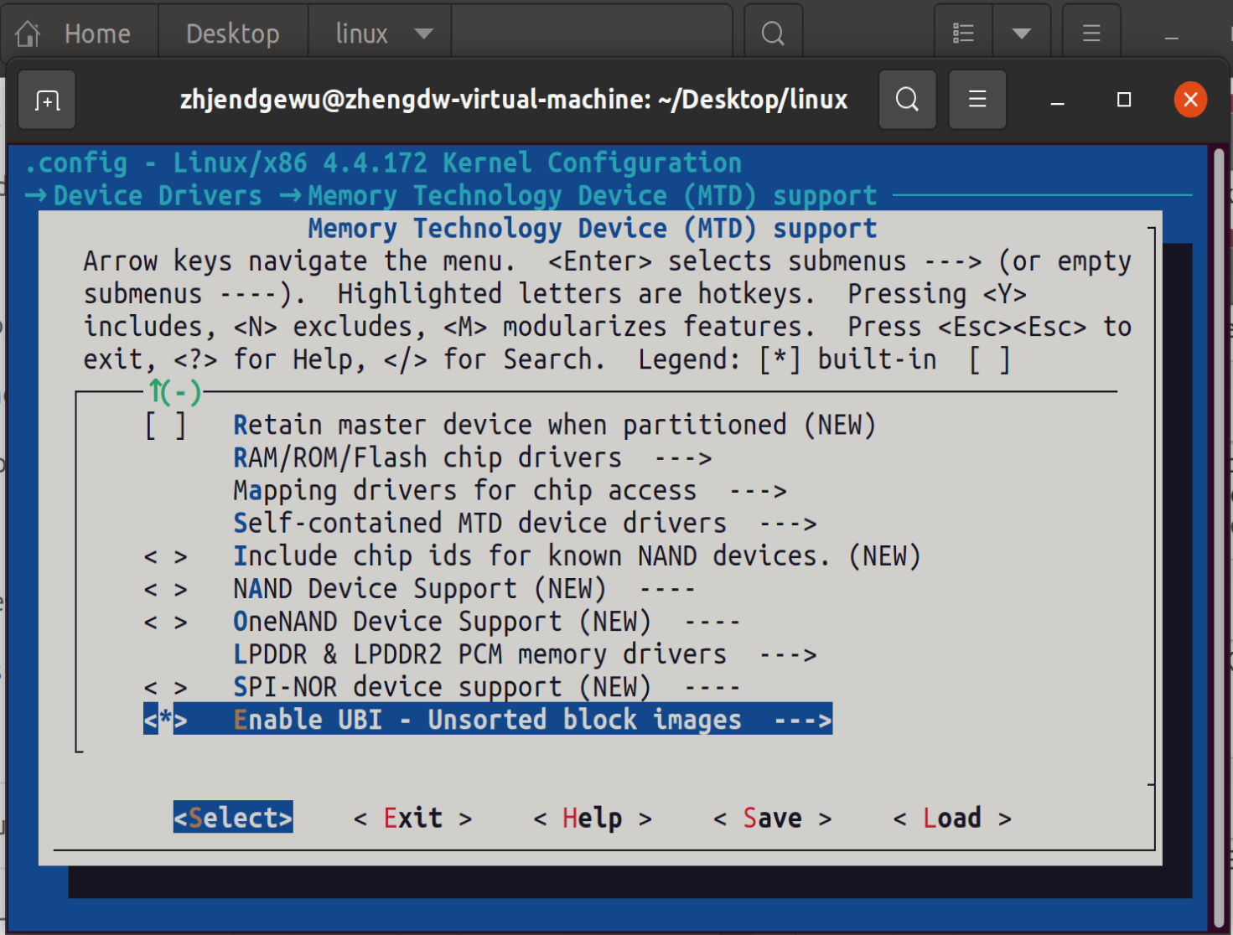Select the linux path segment
Screen dimensions: 1233x935
[x=362, y=34]
